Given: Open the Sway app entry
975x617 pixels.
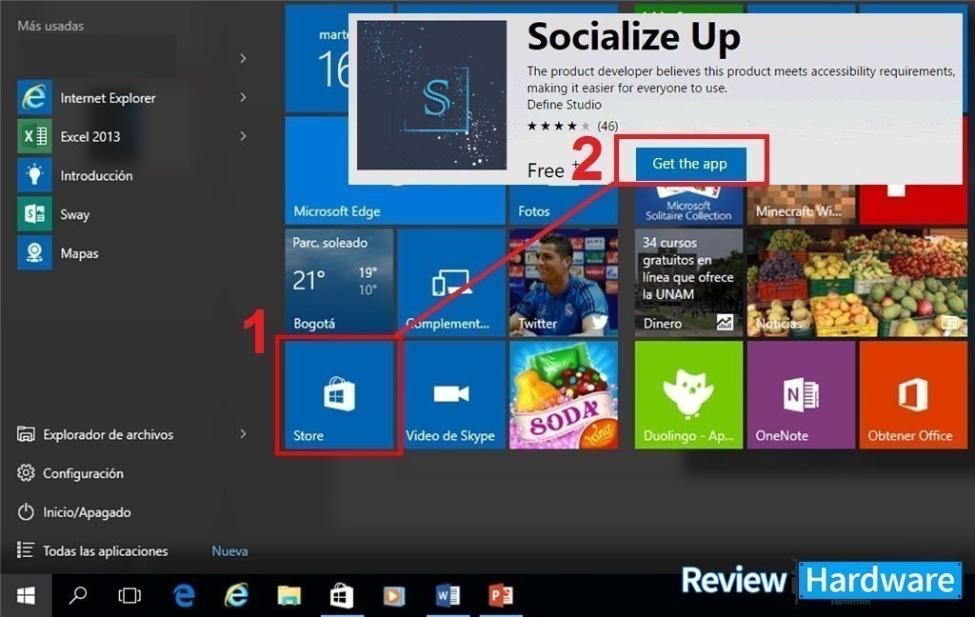Looking at the screenshot, I should 74,214.
